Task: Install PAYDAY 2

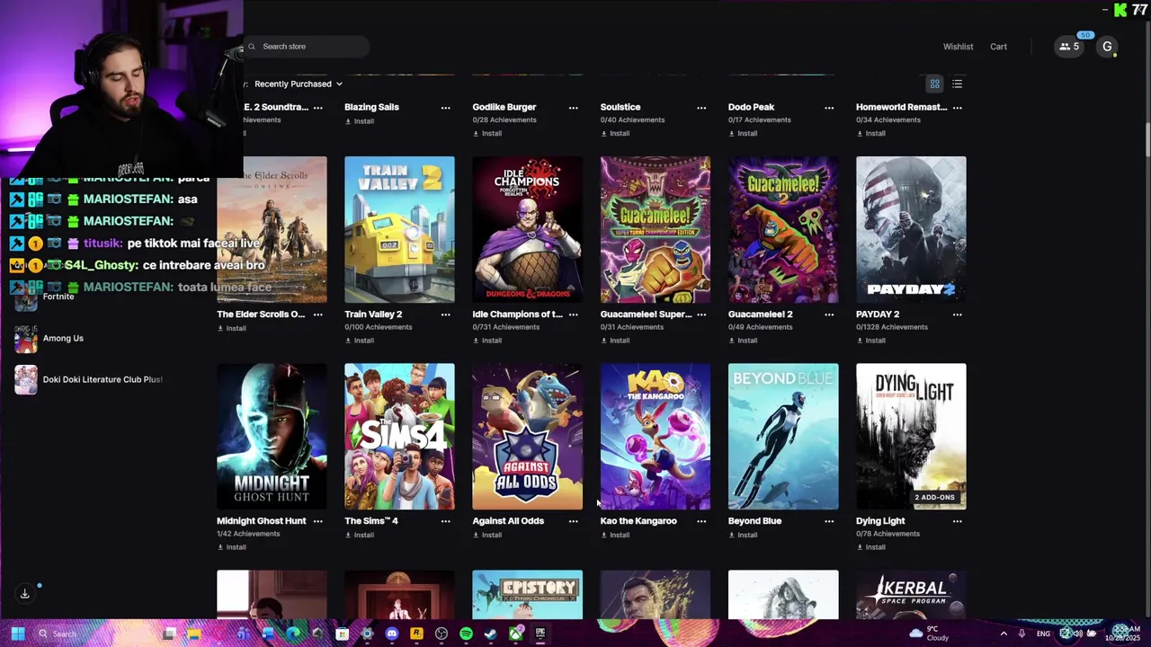Action: (x=870, y=341)
